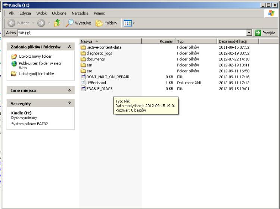
Task: Click the ENABLE_DIAGS file name
Action: [99, 89]
